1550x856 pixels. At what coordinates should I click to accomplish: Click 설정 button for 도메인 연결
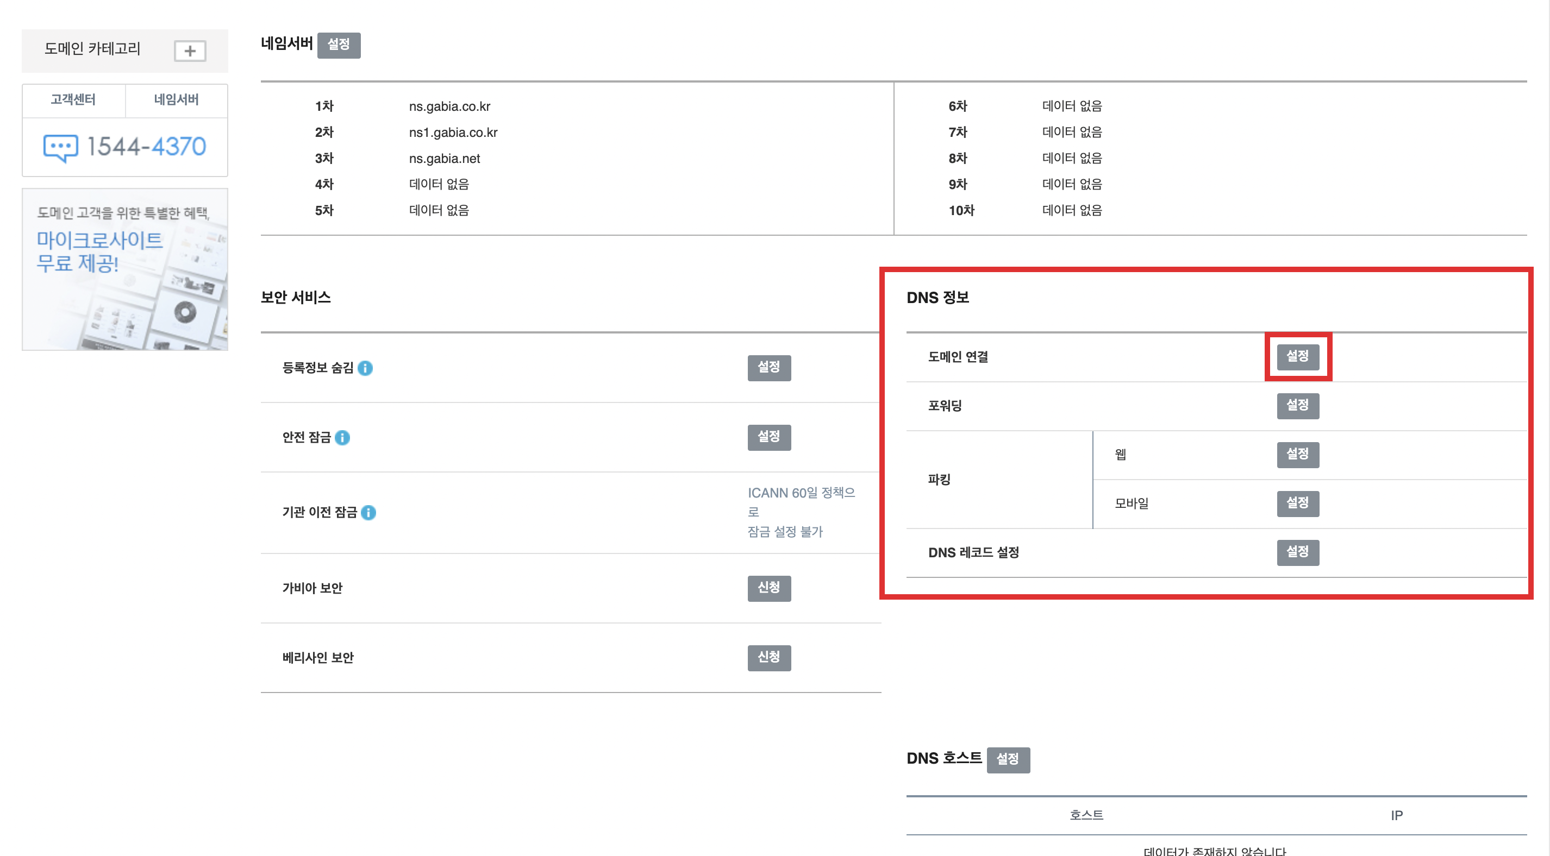click(1298, 357)
